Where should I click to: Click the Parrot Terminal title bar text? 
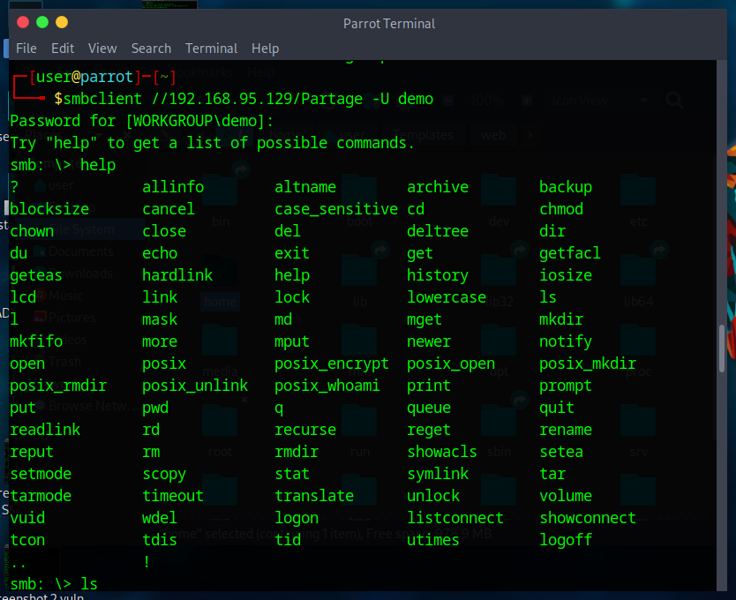389,24
